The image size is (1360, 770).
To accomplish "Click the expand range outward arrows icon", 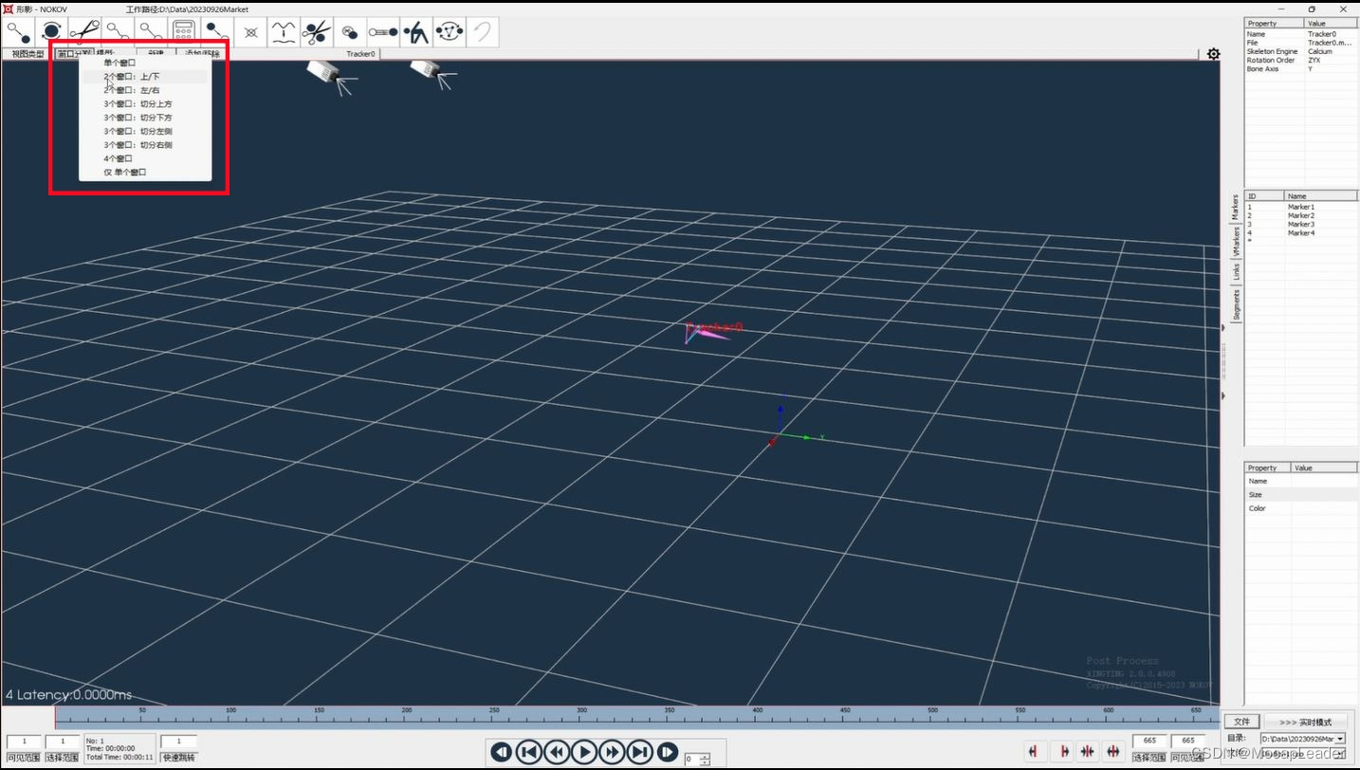I will [x=1113, y=751].
